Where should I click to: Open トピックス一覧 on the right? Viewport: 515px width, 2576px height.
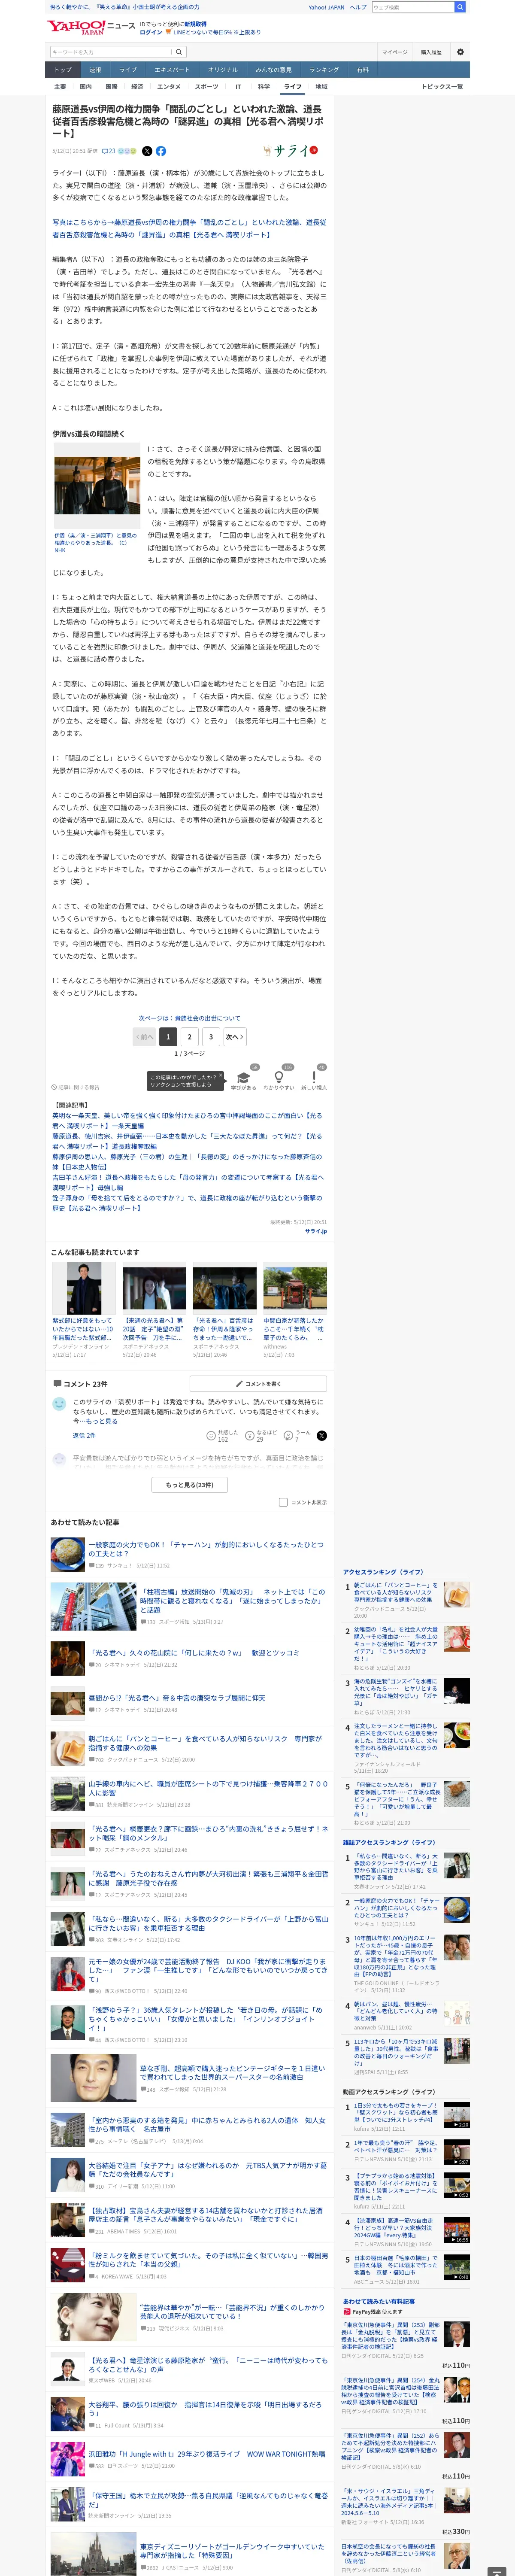(x=442, y=87)
